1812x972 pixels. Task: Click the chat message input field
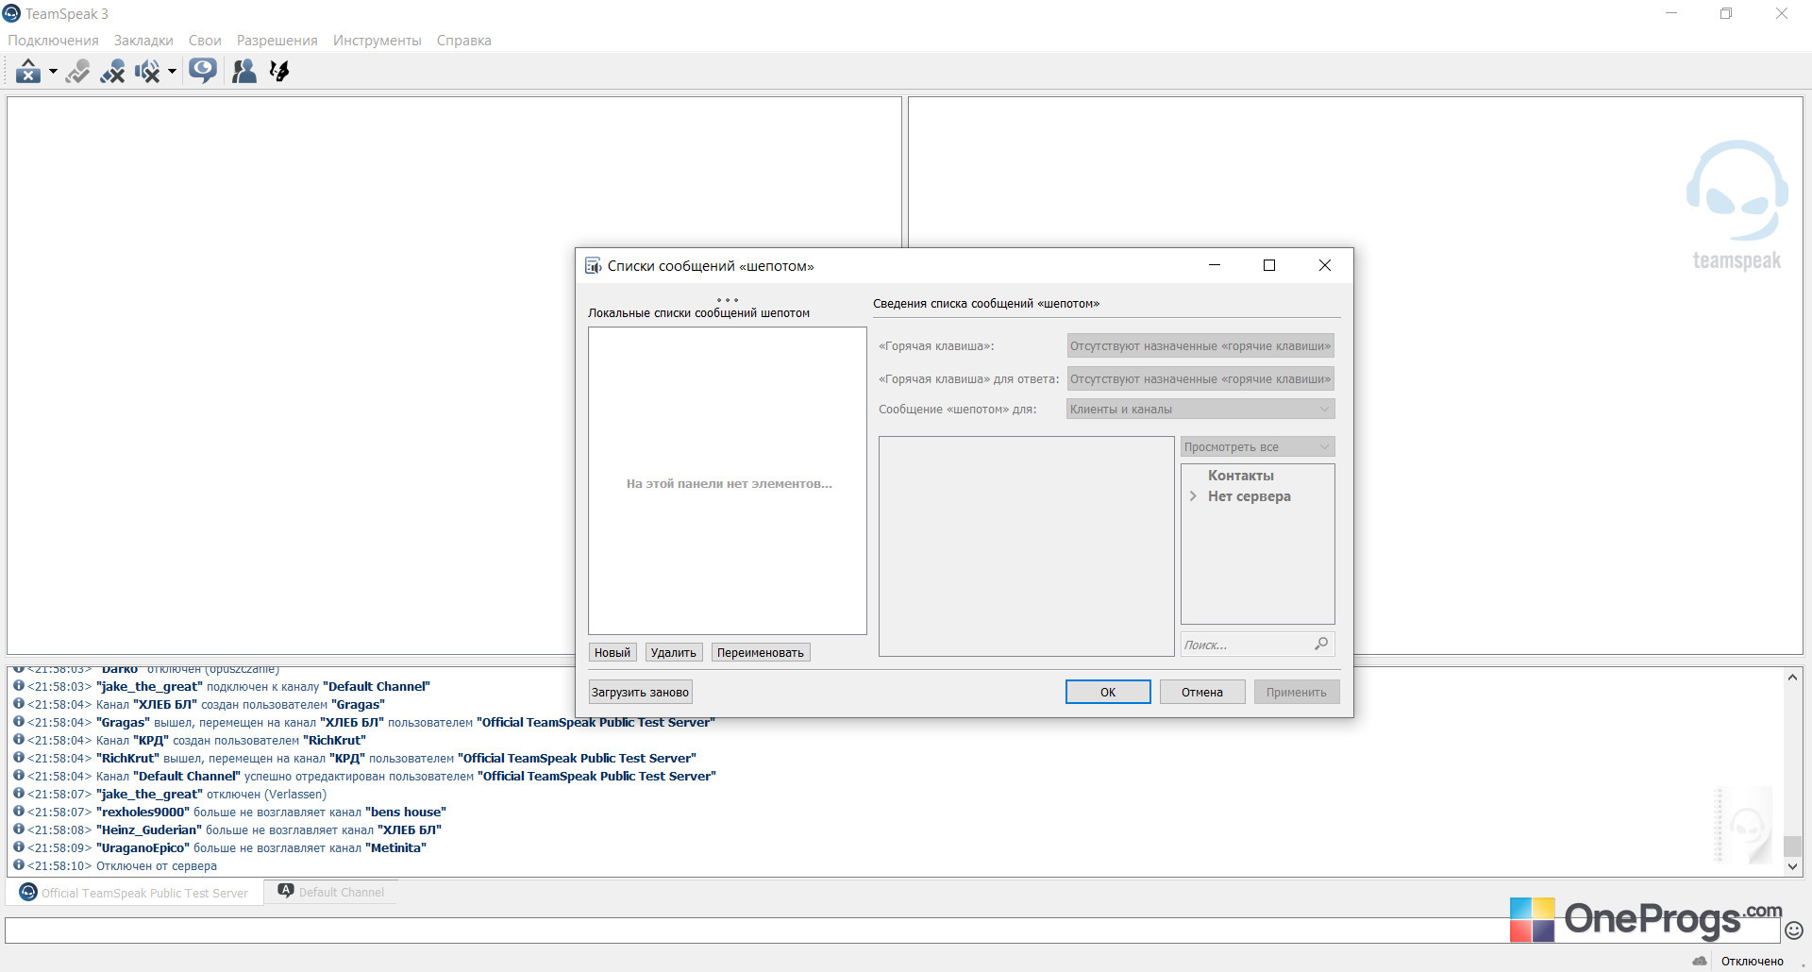click(x=892, y=930)
